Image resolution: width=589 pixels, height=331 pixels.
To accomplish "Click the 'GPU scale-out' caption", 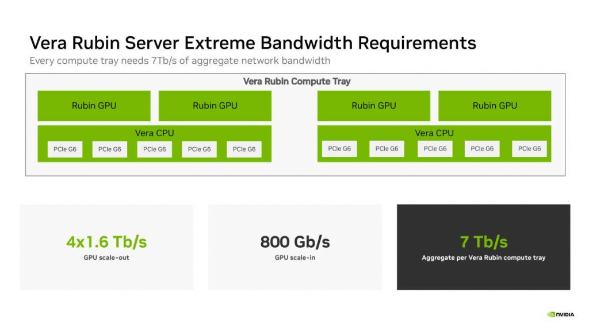I will (x=106, y=258).
